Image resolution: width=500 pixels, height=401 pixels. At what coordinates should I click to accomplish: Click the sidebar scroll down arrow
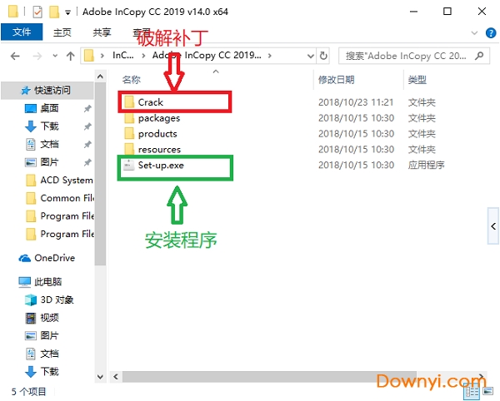point(100,377)
